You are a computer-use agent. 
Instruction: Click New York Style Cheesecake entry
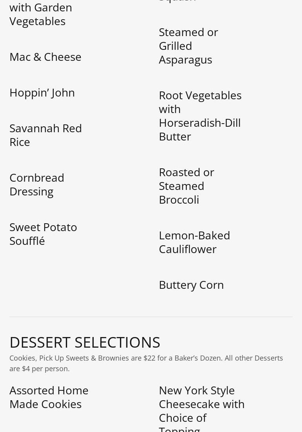[202, 408]
